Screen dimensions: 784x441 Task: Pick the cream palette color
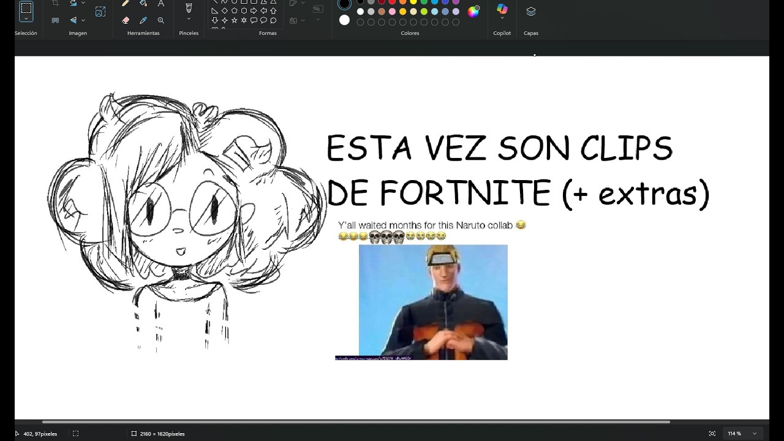click(413, 12)
